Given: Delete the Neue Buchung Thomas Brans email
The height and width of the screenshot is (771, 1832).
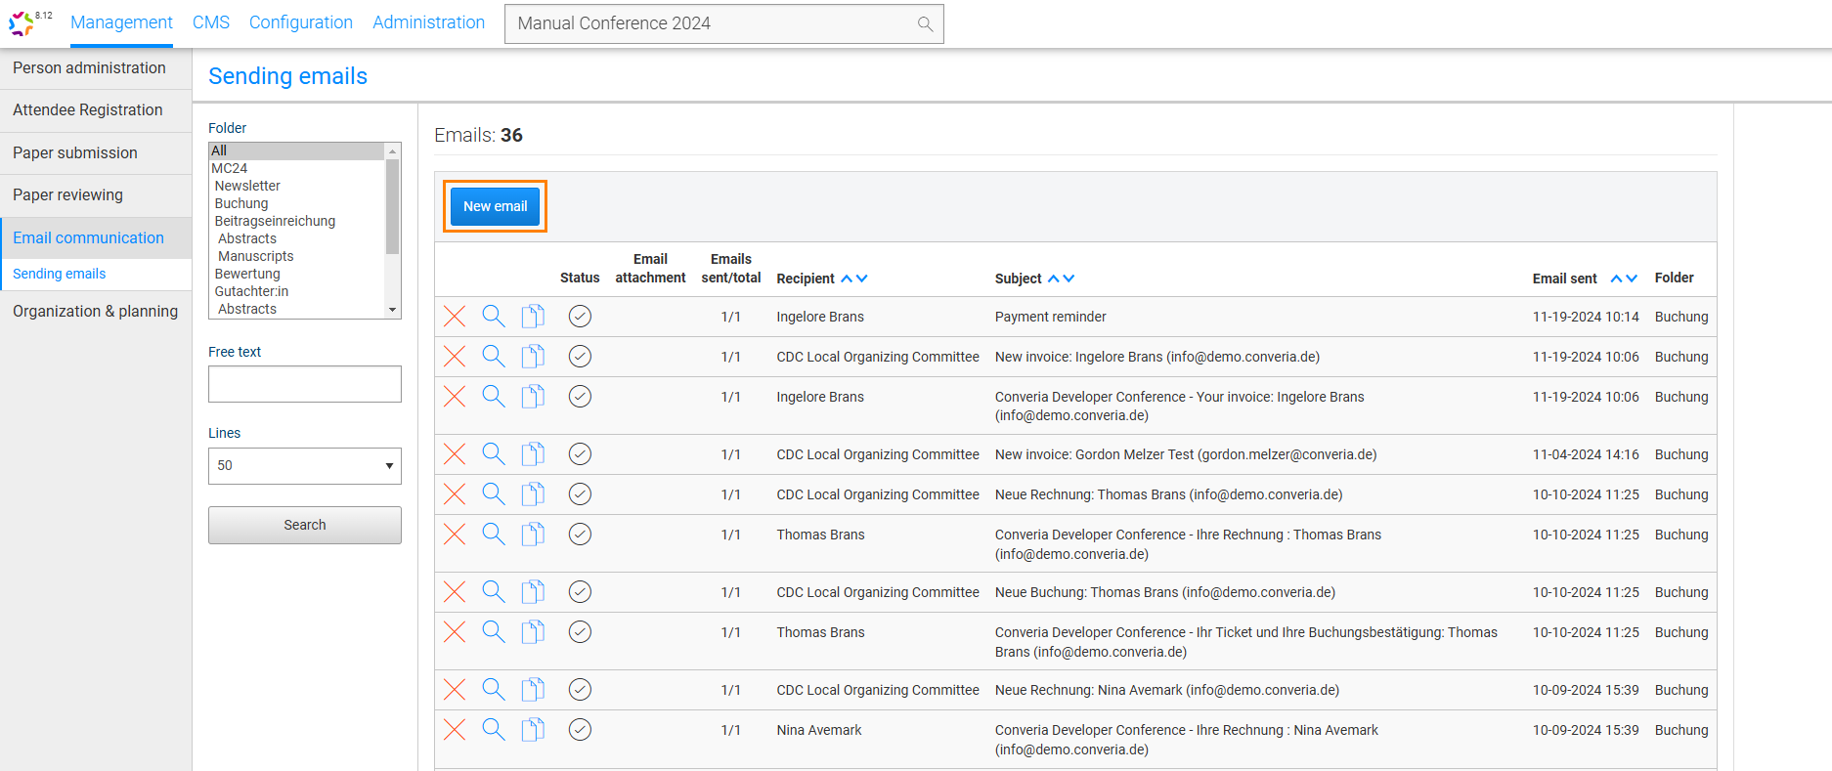Looking at the screenshot, I should [455, 592].
